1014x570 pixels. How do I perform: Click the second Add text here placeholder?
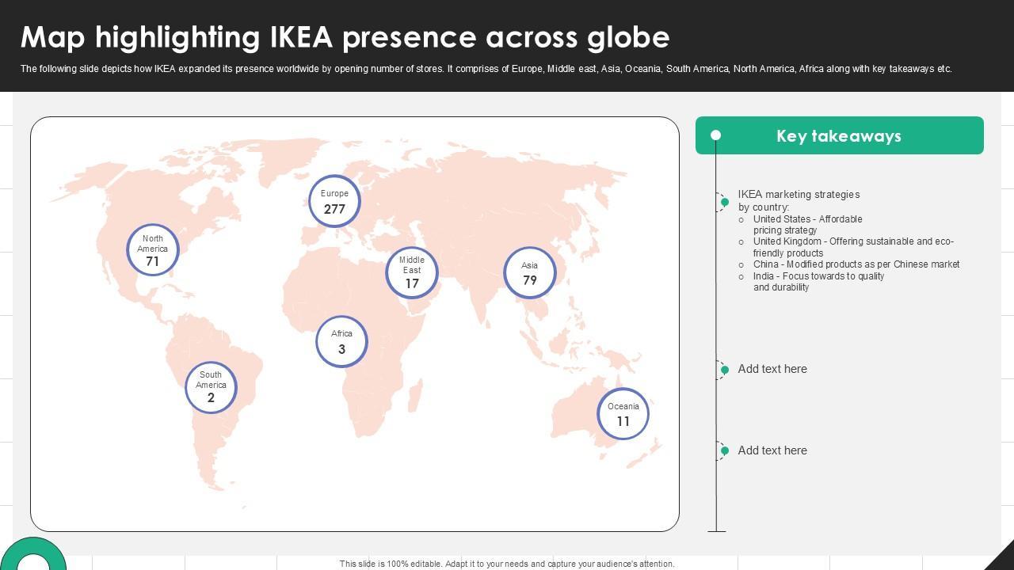pyautogui.click(x=772, y=450)
